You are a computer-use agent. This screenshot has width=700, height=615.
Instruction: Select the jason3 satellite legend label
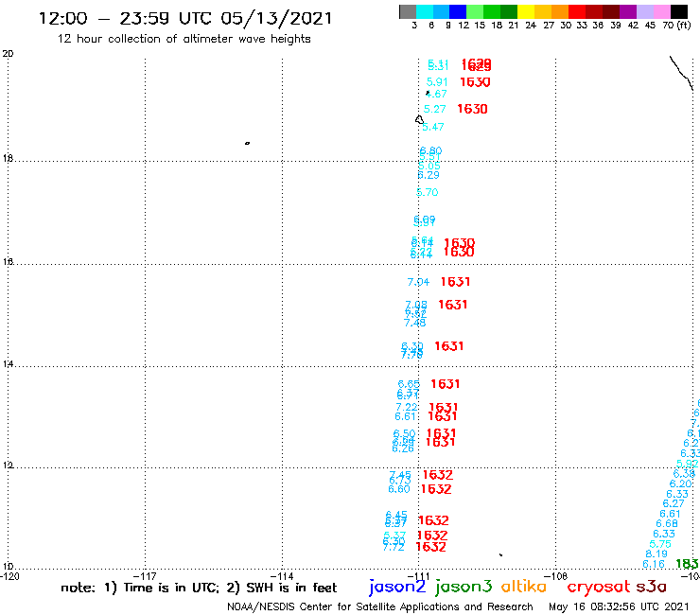pyautogui.click(x=464, y=587)
